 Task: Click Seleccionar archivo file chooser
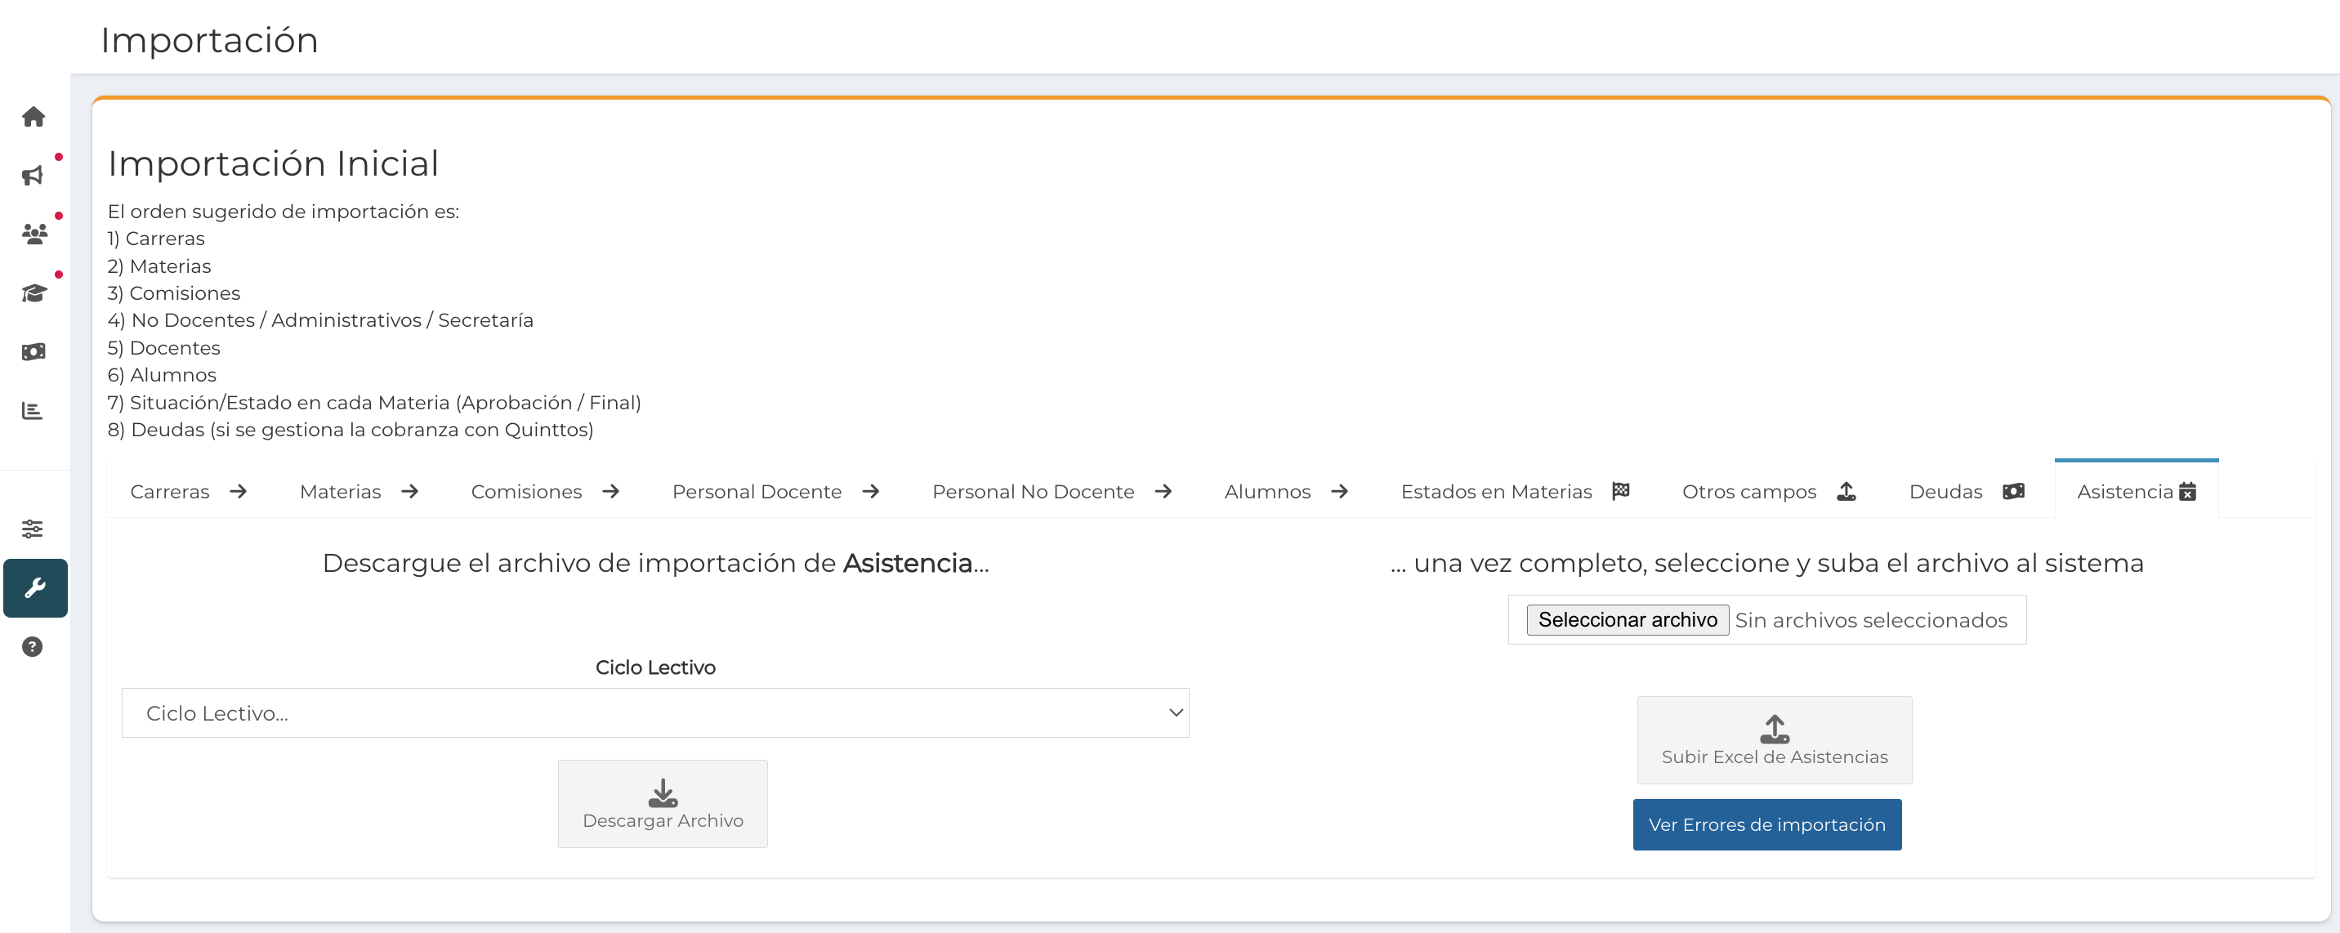click(x=1627, y=619)
